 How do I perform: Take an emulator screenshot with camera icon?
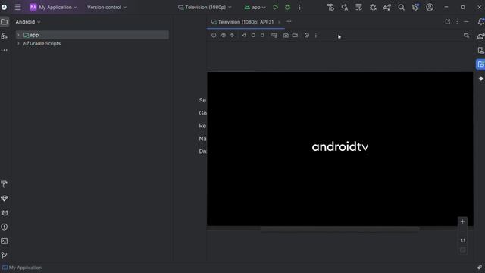pyautogui.click(x=286, y=36)
